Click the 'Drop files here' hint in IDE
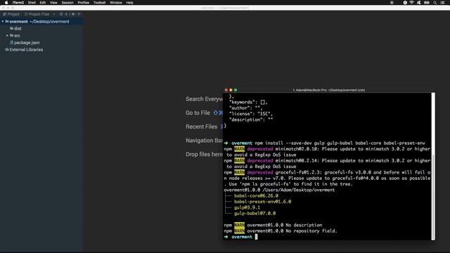This screenshot has width=450, height=253. pyautogui.click(x=204, y=155)
